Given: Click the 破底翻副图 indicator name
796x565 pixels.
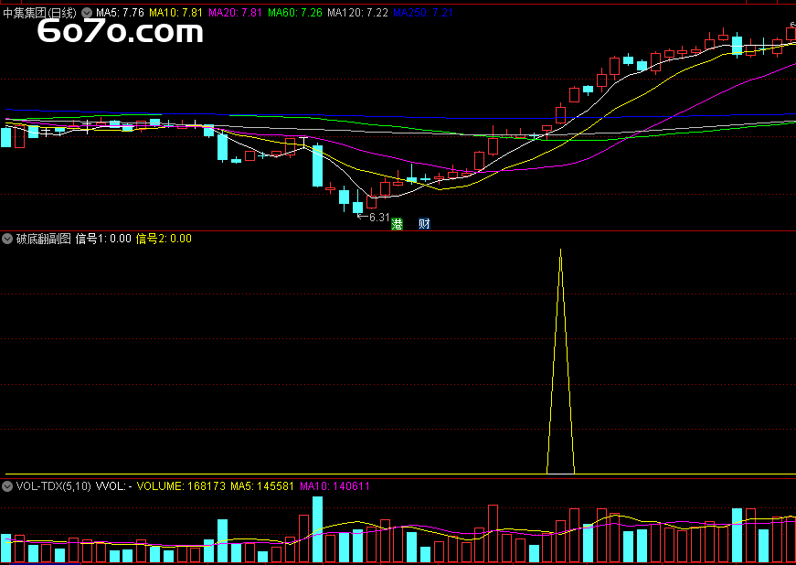Looking at the screenshot, I should click(44, 239).
